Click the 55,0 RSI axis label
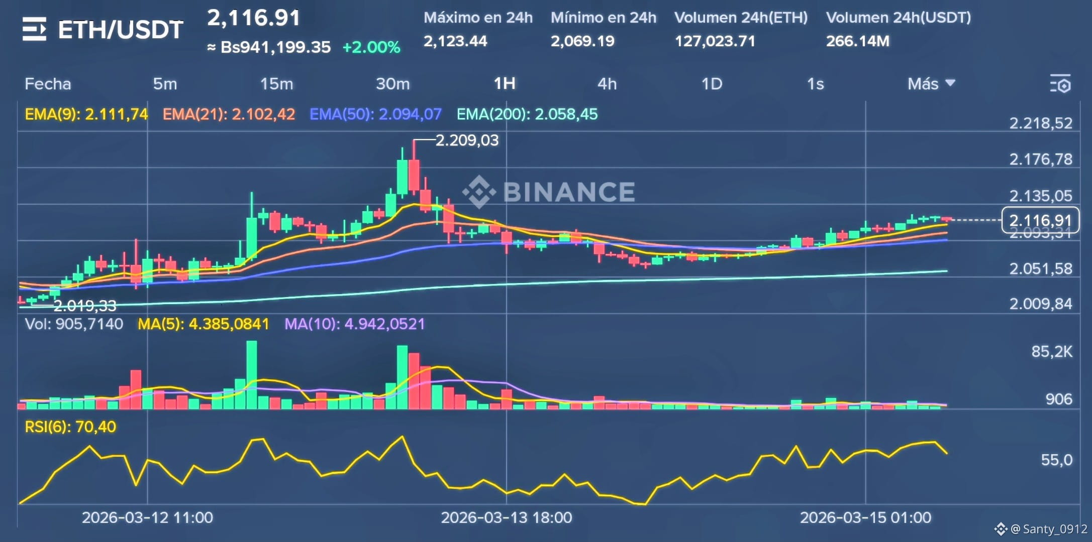The height and width of the screenshot is (542, 1092). [1056, 460]
